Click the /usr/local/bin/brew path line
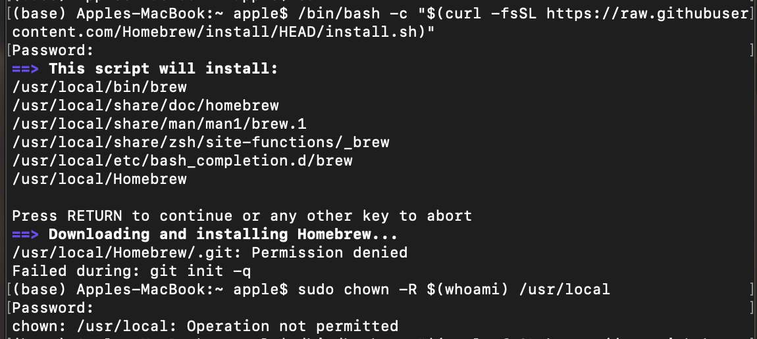 [x=99, y=87]
